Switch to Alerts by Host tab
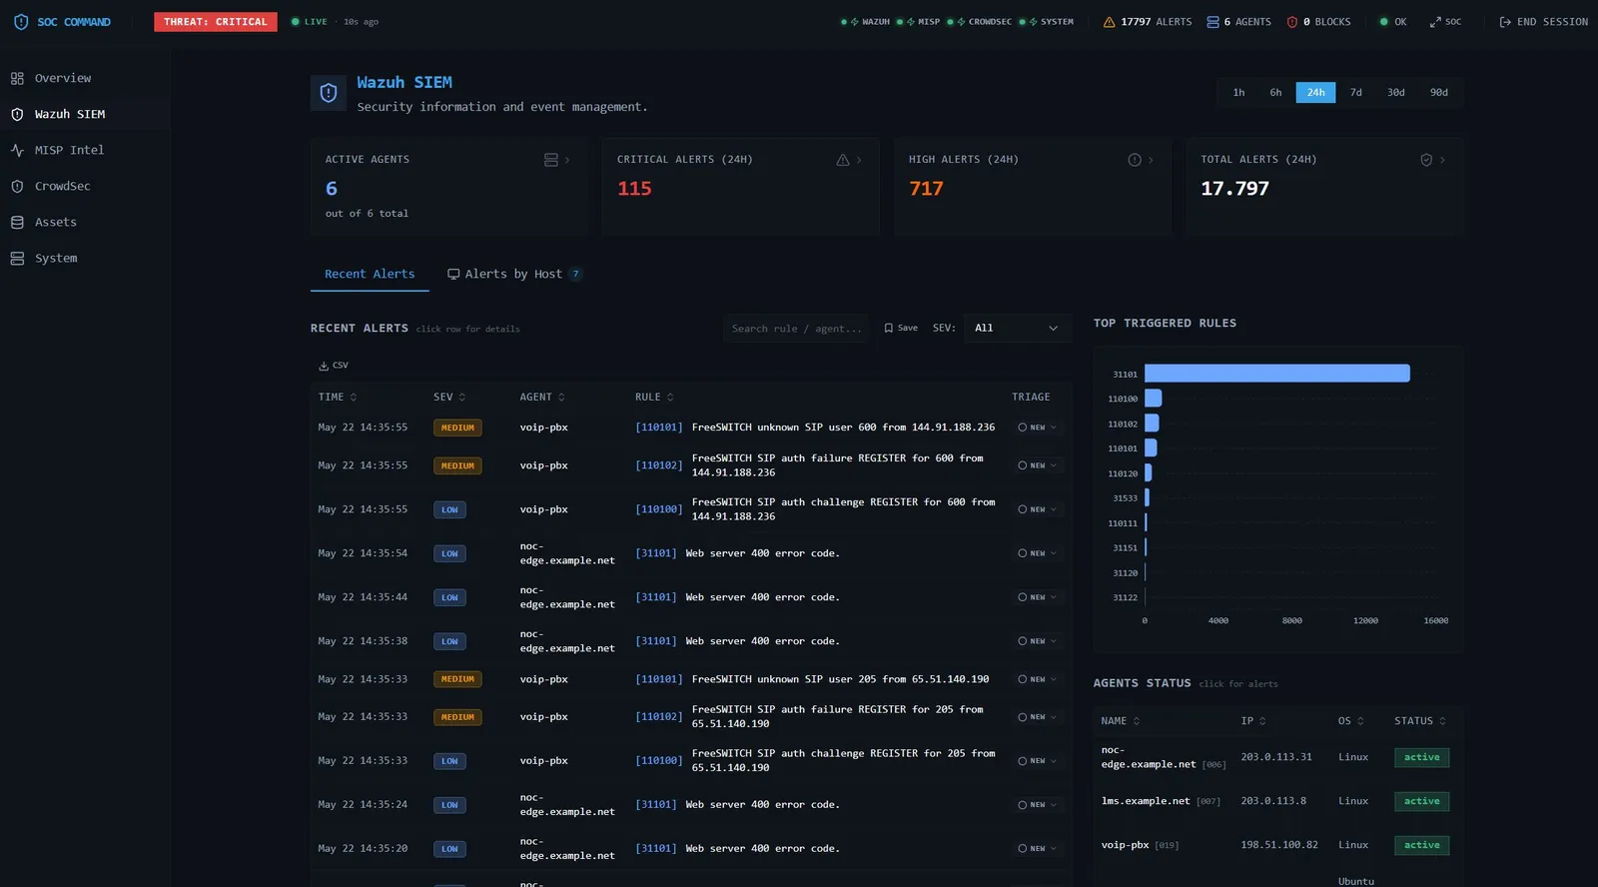The height and width of the screenshot is (887, 1598). click(x=514, y=274)
